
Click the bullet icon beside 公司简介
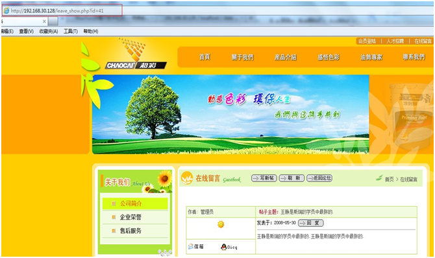click(114, 204)
